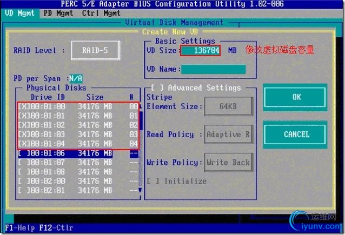Open the PD Mgmt tab
Viewport: 345px width, 235px height.
click(58, 13)
